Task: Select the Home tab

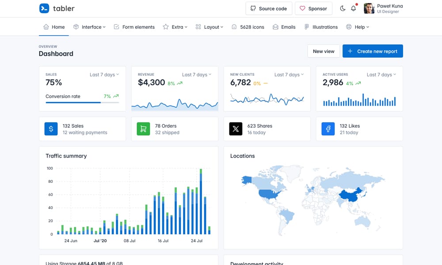Action: 53,26
